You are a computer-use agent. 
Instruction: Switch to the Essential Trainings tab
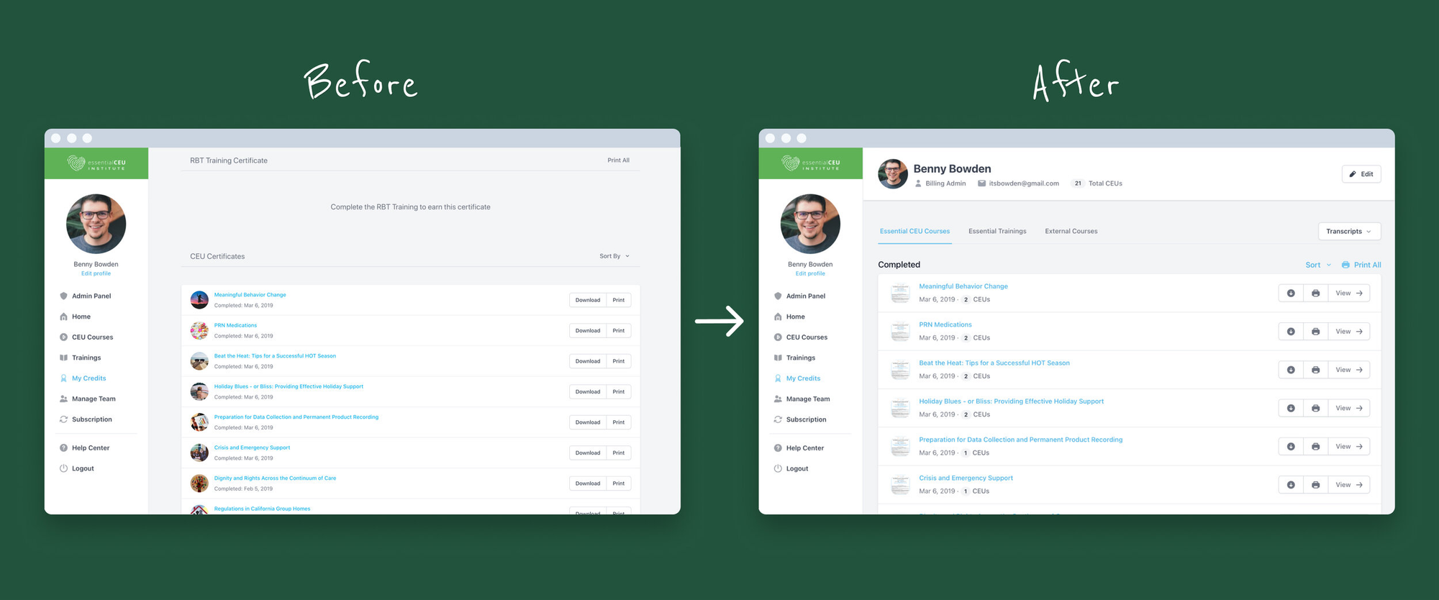997,232
